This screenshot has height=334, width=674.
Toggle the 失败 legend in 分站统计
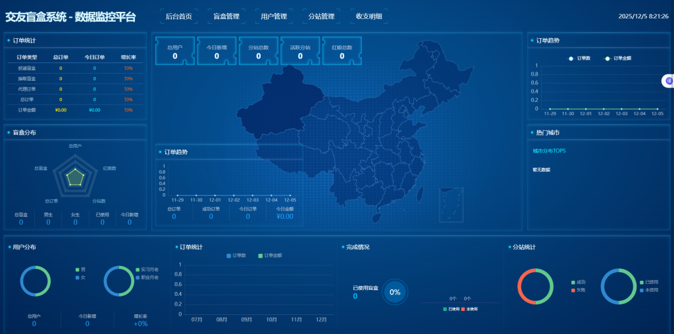tap(578, 290)
